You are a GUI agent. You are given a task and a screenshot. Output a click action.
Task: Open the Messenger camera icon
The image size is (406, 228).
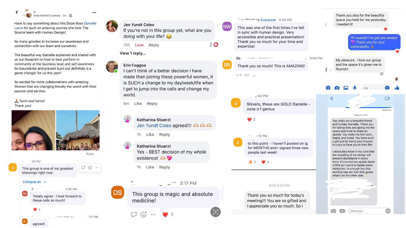(337, 88)
